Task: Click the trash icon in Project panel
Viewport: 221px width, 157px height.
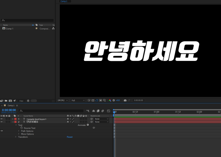Action: click(x=28, y=101)
